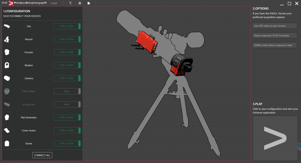
Task: Click the focuser rotator 3D model
Action: coord(181,65)
